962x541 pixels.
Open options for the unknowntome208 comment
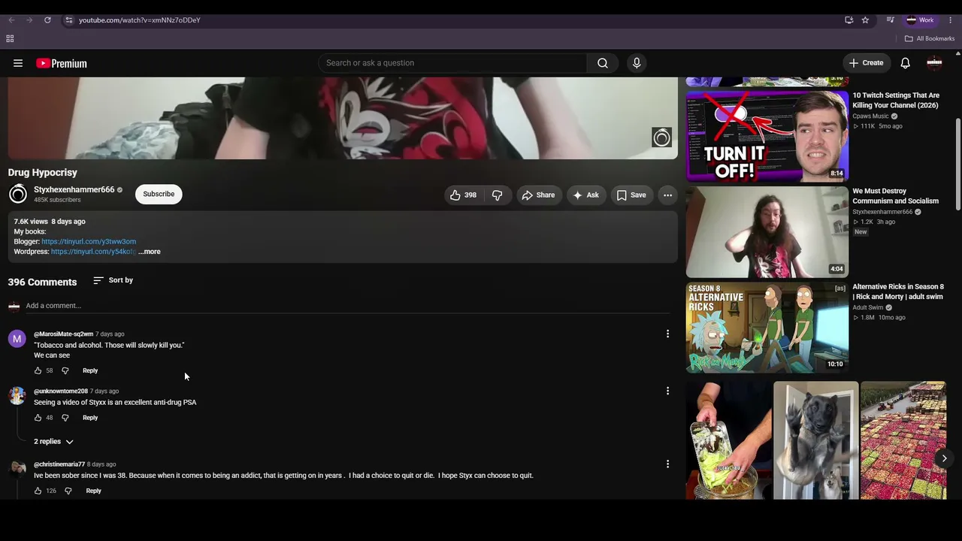point(667,391)
